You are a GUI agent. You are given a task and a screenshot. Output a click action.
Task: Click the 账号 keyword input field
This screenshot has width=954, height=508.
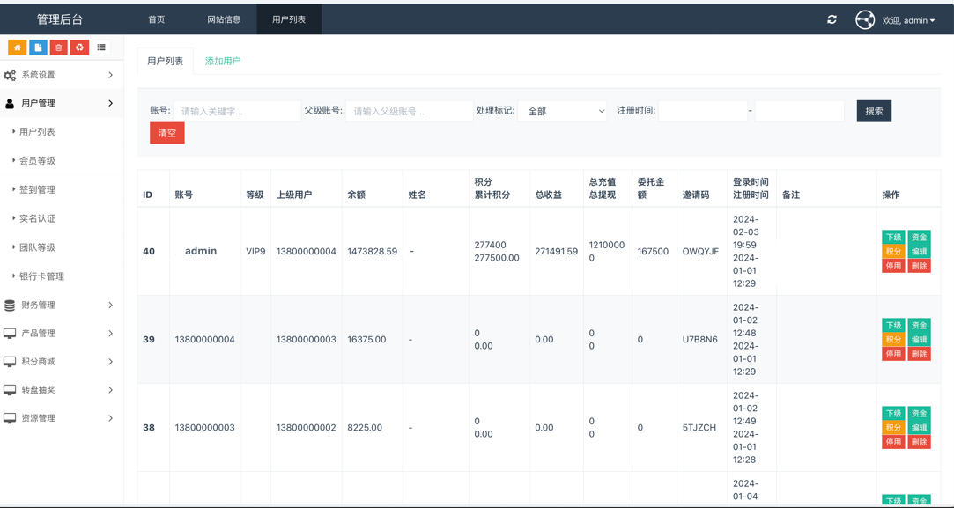point(238,112)
